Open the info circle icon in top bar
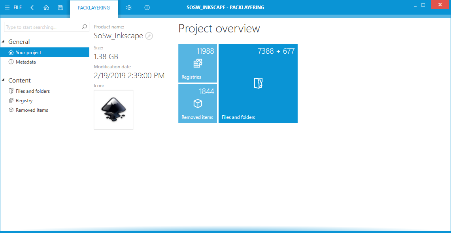 pos(147,8)
